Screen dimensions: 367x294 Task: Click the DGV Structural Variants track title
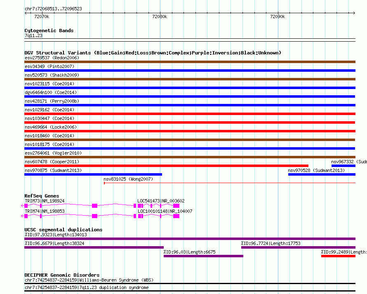[153, 53]
